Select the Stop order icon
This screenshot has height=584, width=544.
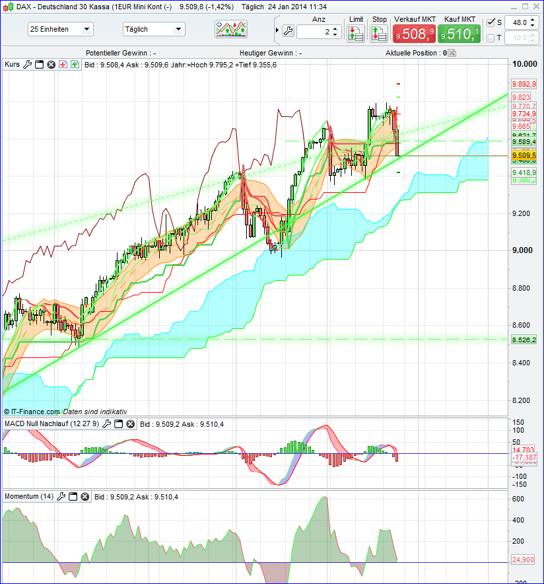pyautogui.click(x=378, y=32)
